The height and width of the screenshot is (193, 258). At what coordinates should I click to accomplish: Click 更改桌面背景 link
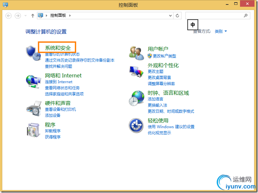159,78
